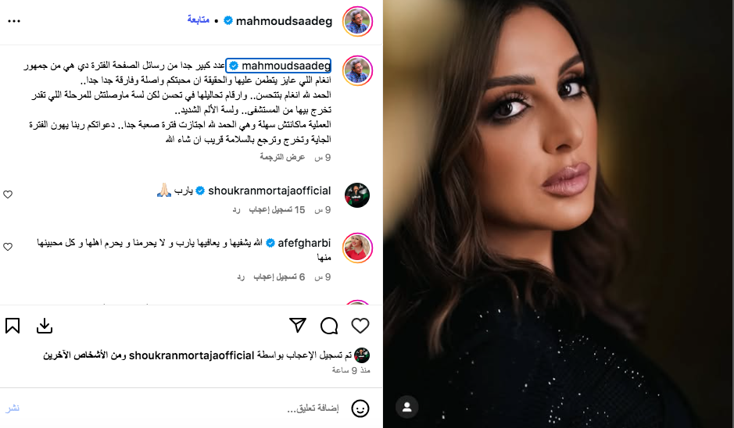Image resolution: width=734 pixels, height=428 pixels.
Task: Open mahmoudsaadeg header profile username
Action: pos(285,21)
